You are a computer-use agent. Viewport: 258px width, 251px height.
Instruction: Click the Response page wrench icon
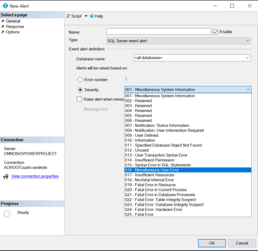[x=3, y=26]
